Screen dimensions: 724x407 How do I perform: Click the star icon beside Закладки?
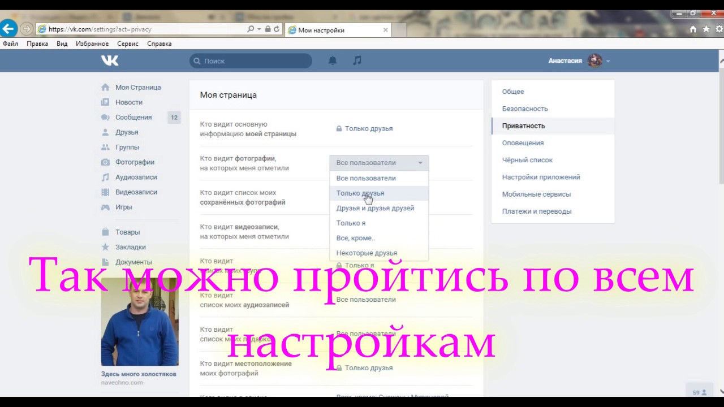105,247
